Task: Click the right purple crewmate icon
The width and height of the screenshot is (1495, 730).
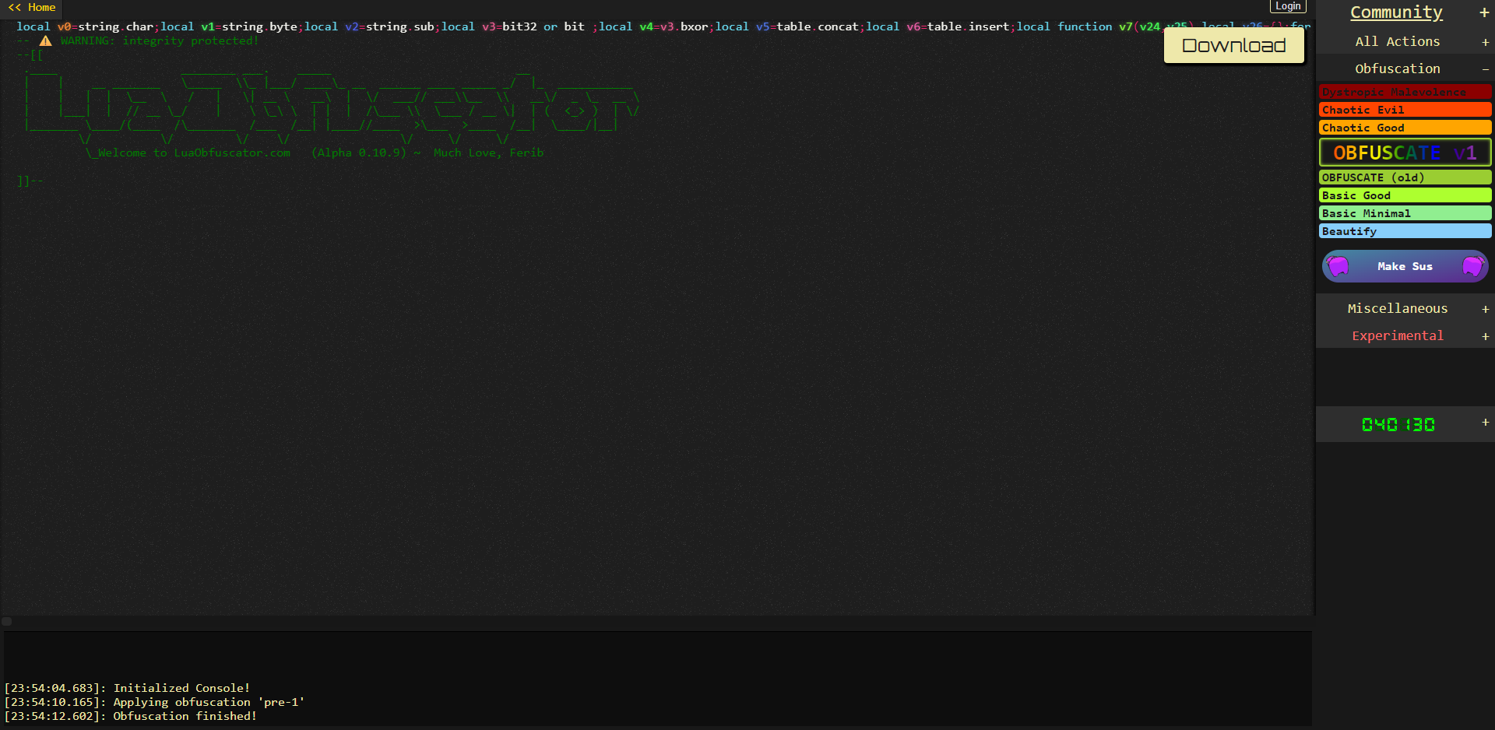Action: [x=1472, y=266]
